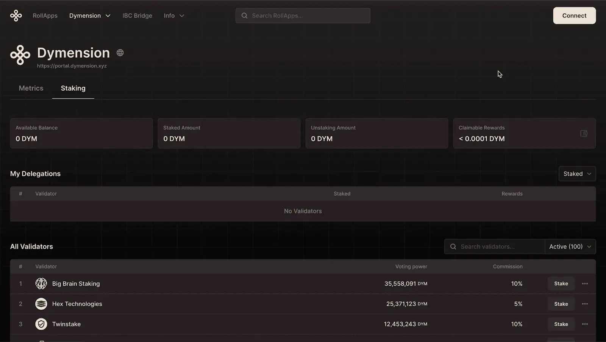
Task: Click the My Delegations heading
Action: [x=35, y=174]
